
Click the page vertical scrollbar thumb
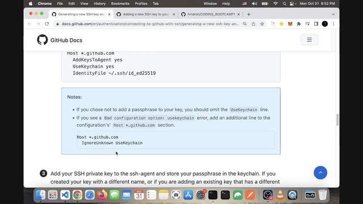[x=337, y=120]
